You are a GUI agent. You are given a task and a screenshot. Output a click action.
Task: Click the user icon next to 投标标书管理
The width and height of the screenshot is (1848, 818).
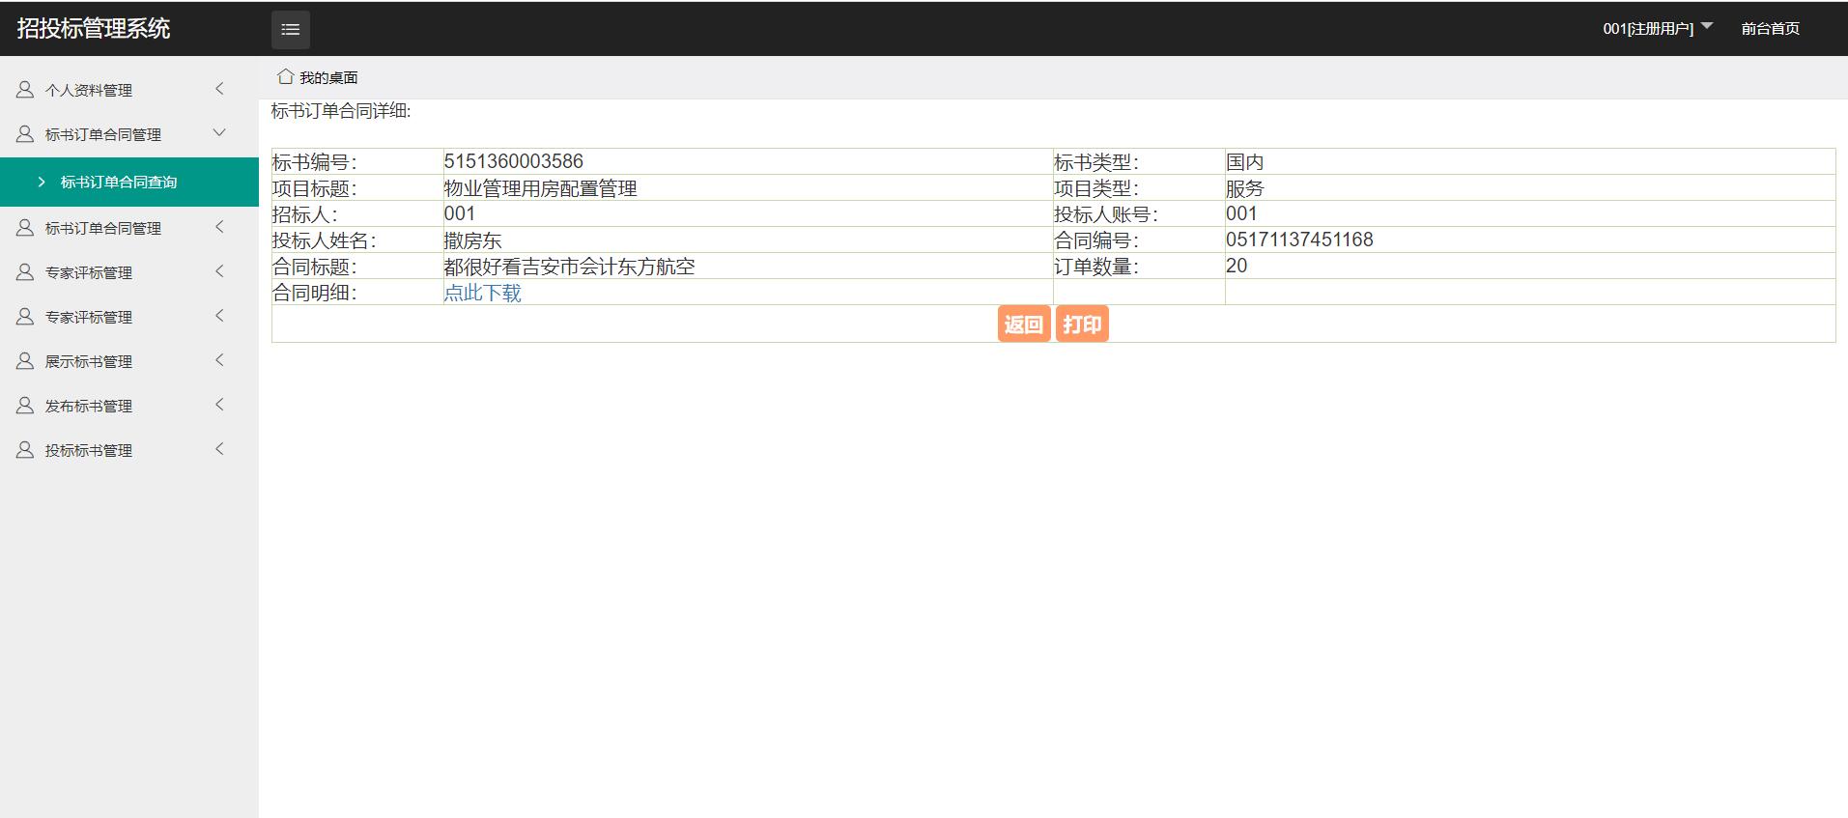coord(25,450)
